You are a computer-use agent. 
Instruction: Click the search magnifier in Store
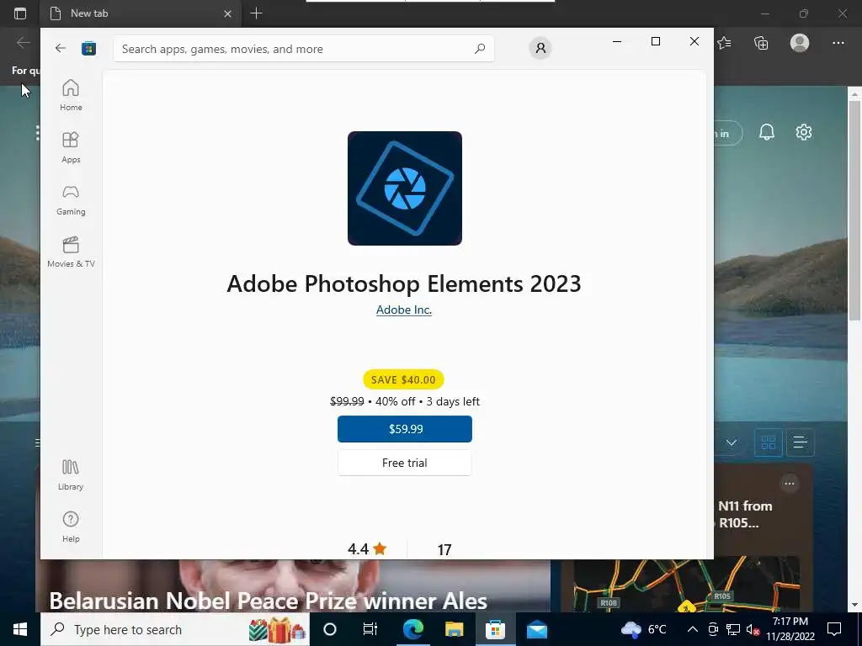coord(480,48)
